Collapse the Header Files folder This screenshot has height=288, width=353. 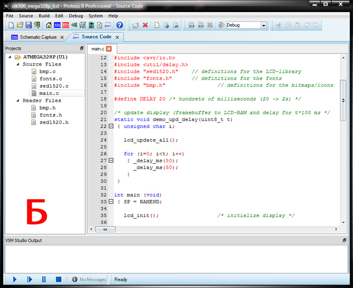coord(18,100)
